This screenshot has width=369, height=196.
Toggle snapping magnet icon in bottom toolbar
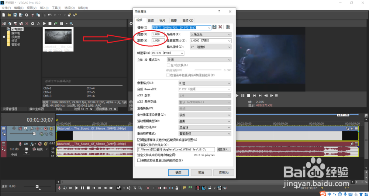[198, 188]
